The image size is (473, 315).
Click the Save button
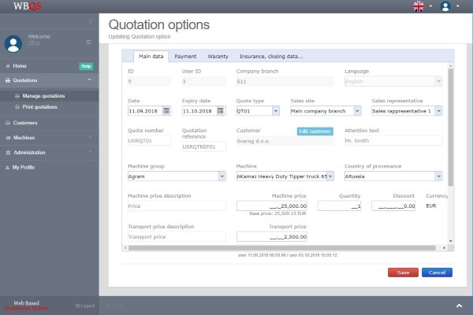403,272
